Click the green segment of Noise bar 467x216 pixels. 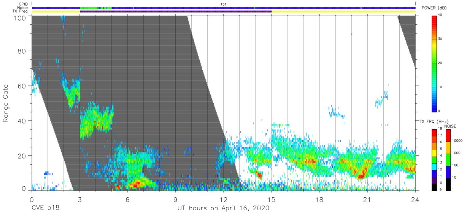[96, 8]
